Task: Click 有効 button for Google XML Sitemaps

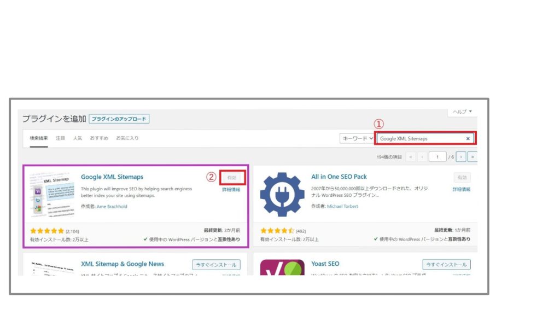Action: point(232,178)
